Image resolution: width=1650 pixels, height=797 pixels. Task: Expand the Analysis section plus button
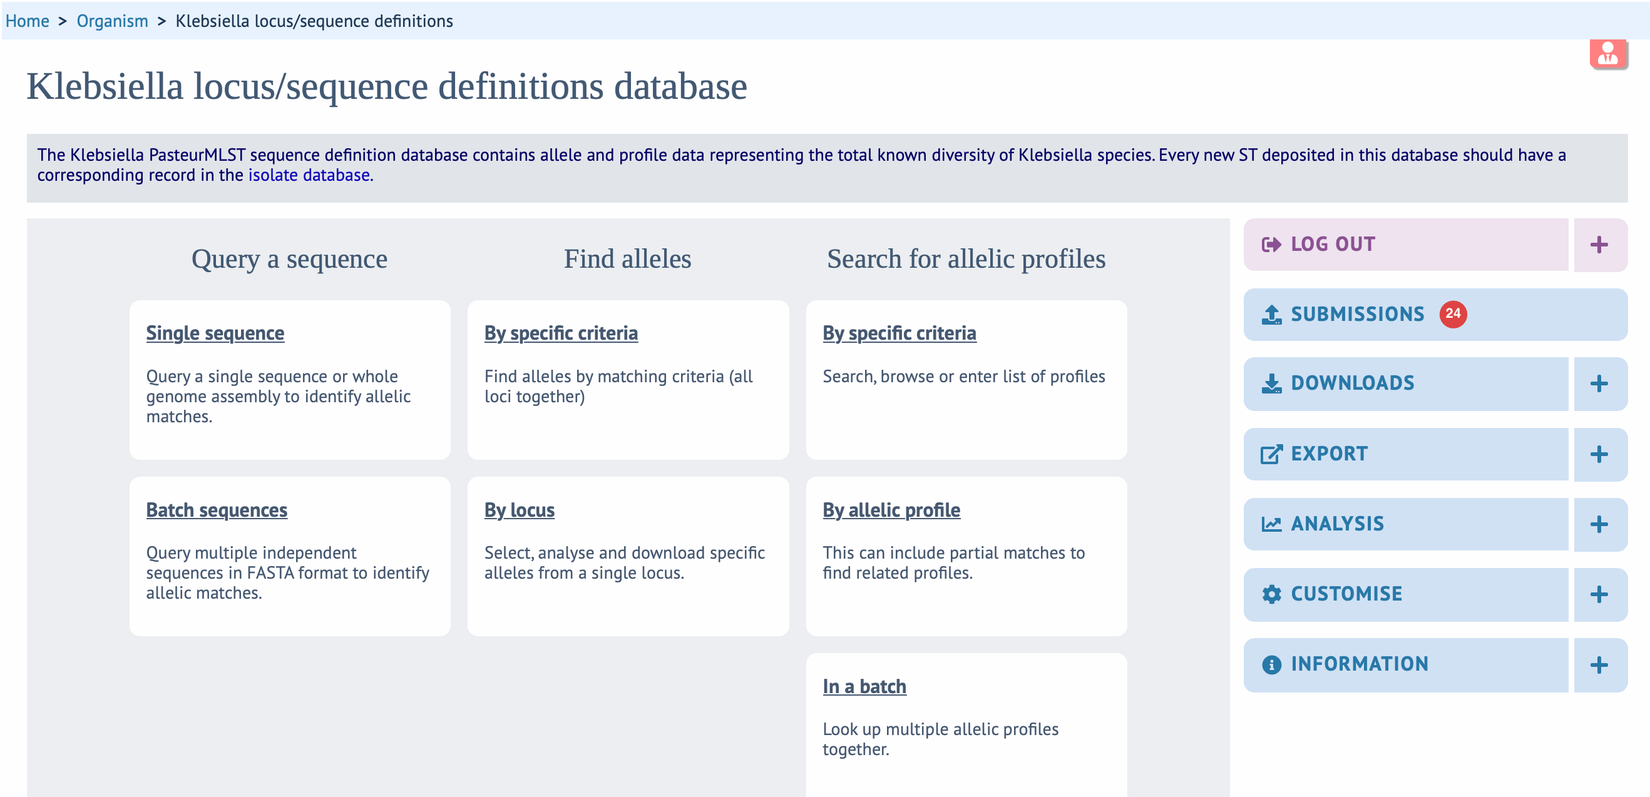(1599, 524)
